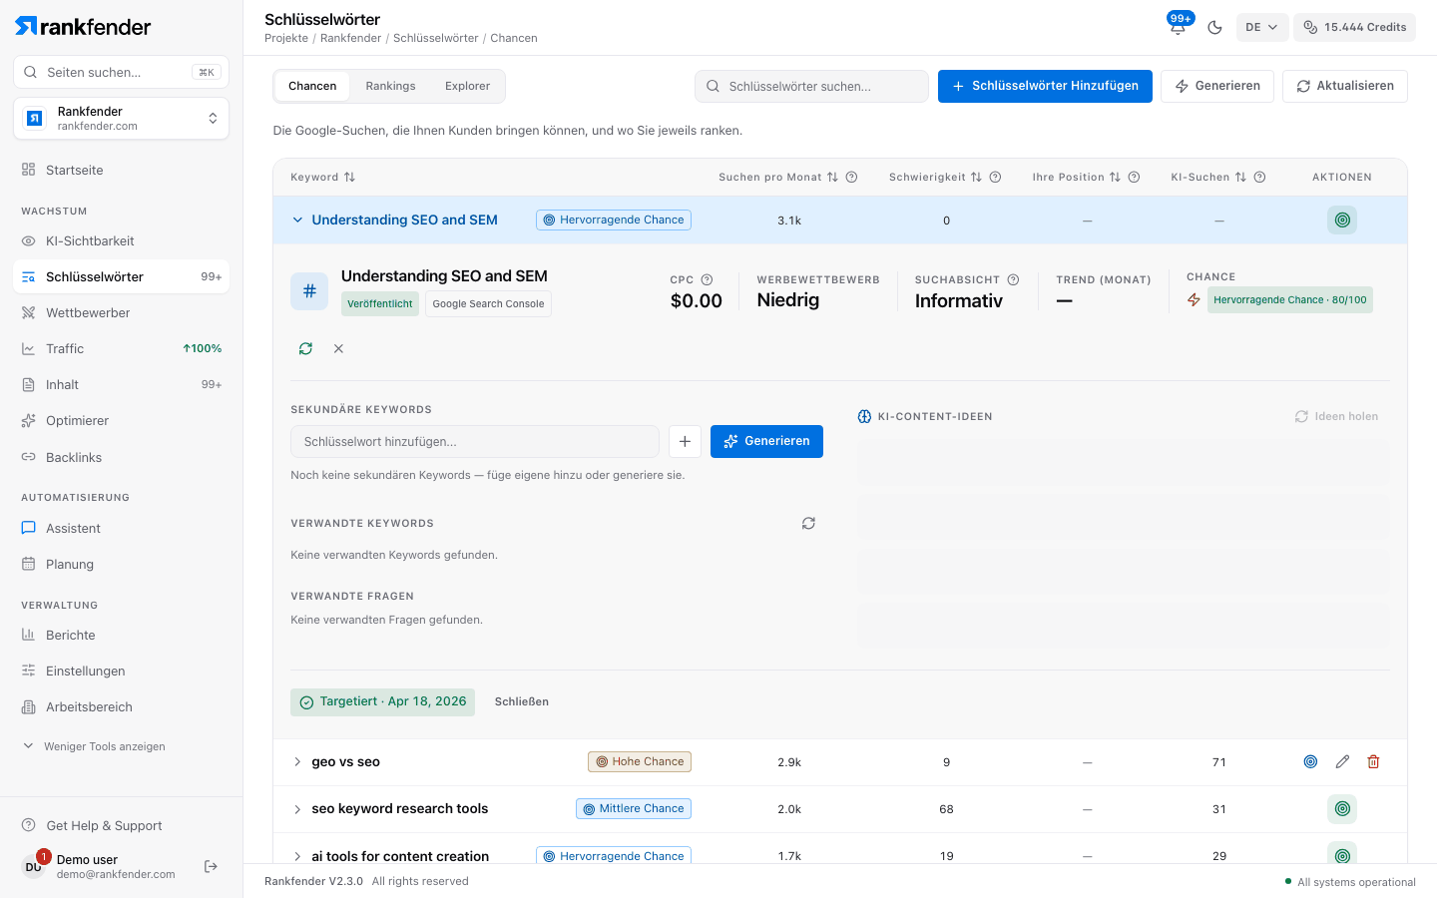Click the Schlüsselwörter suchen search box

tap(811, 86)
